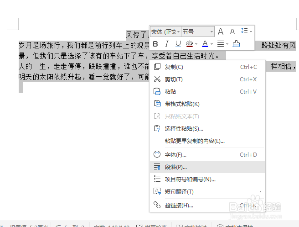Decrease font size with A- icon

pos(233,32)
